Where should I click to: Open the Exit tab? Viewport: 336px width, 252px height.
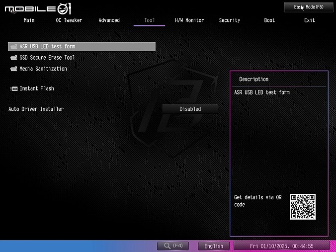310,20
